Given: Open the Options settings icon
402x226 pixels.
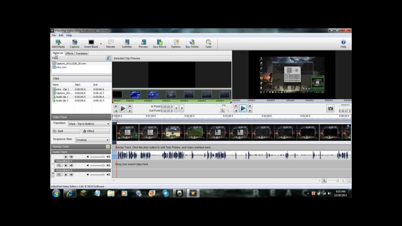Looking at the screenshot, I should pos(176,44).
